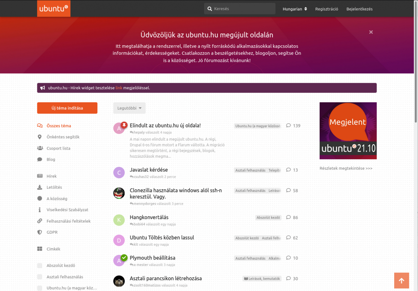
Task: Open the Részletek megtekintése link
Action: pos(346,168)
